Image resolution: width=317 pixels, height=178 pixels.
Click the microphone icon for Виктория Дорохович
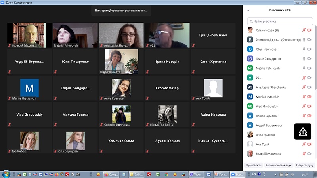point(304,40)
